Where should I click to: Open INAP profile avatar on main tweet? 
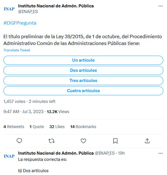click(x=9, y=9)
